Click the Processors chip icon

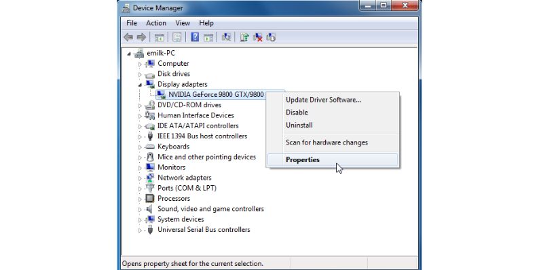[x=150, y=199]
